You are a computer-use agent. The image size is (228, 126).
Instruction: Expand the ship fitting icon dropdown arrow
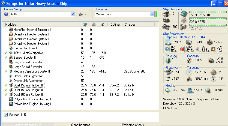[x=85, y=14]
